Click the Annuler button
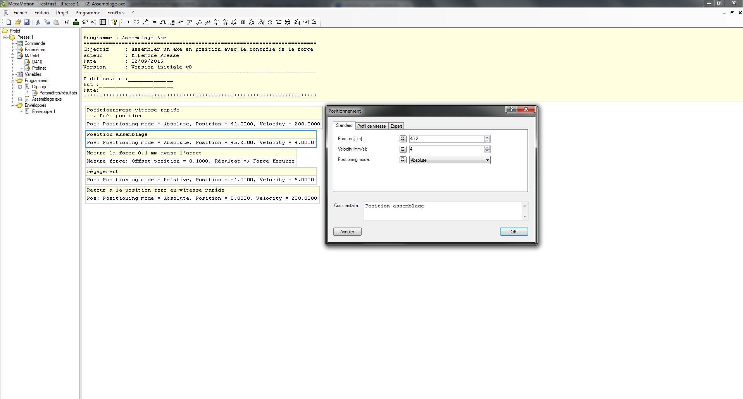Viewport: 743px width, 399px height. 347,231
